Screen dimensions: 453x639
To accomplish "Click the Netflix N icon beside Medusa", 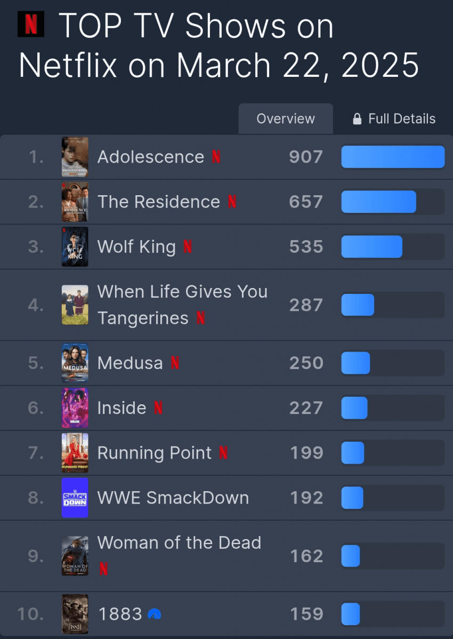I will pos(175,363).
